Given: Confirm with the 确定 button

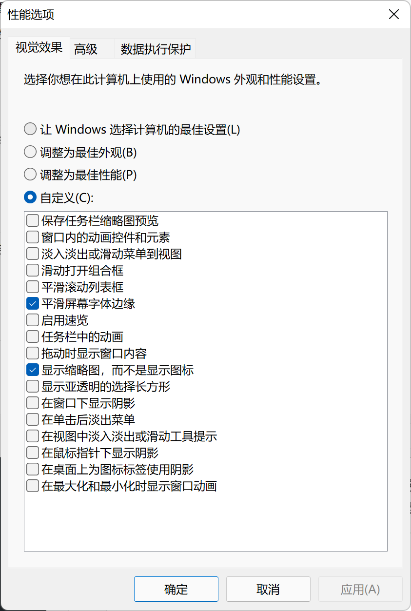Looking at the screenshot, I should [176, 589].
